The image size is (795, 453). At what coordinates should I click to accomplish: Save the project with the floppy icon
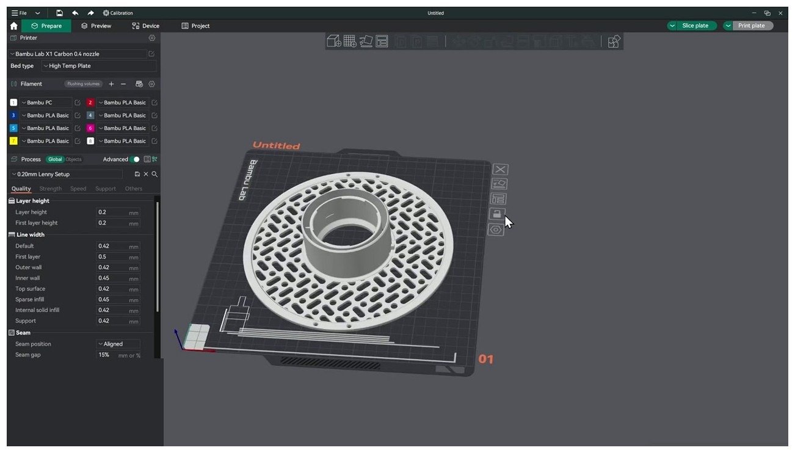click(59, 13)
